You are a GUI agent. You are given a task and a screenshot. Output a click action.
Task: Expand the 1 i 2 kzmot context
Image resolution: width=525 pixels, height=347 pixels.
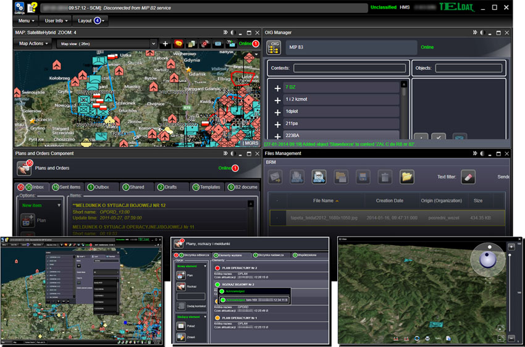coord(277,101)
